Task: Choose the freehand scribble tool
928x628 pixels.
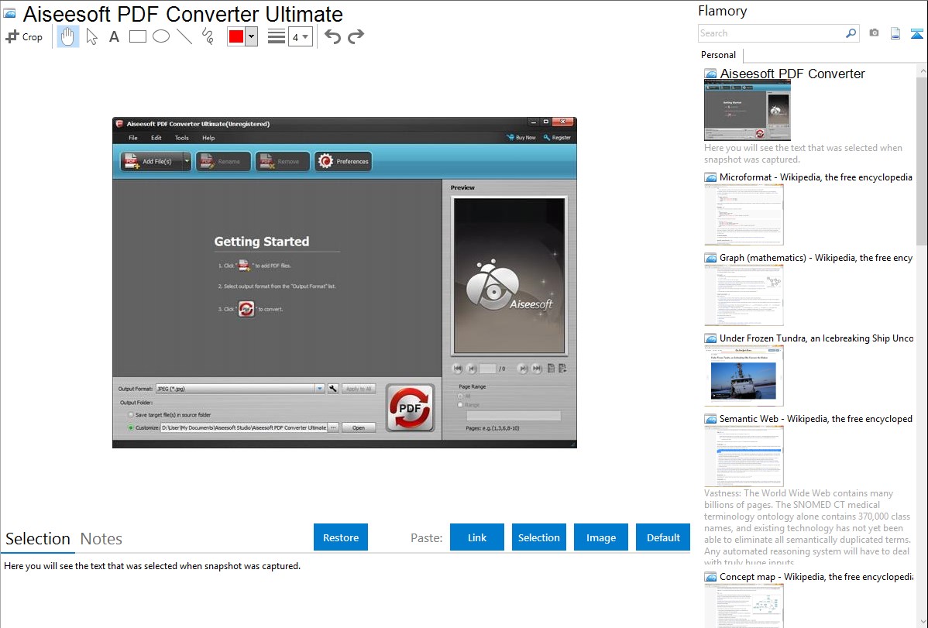Action: pos(208,36)
